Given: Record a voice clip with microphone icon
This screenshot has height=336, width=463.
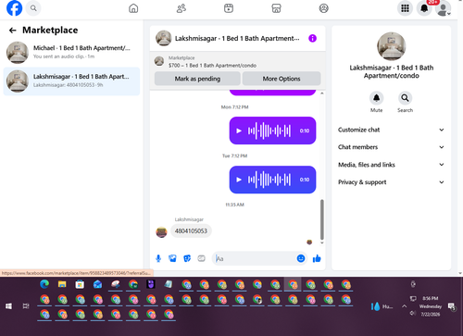Looking at the screenshot, I should click(158, 258).
